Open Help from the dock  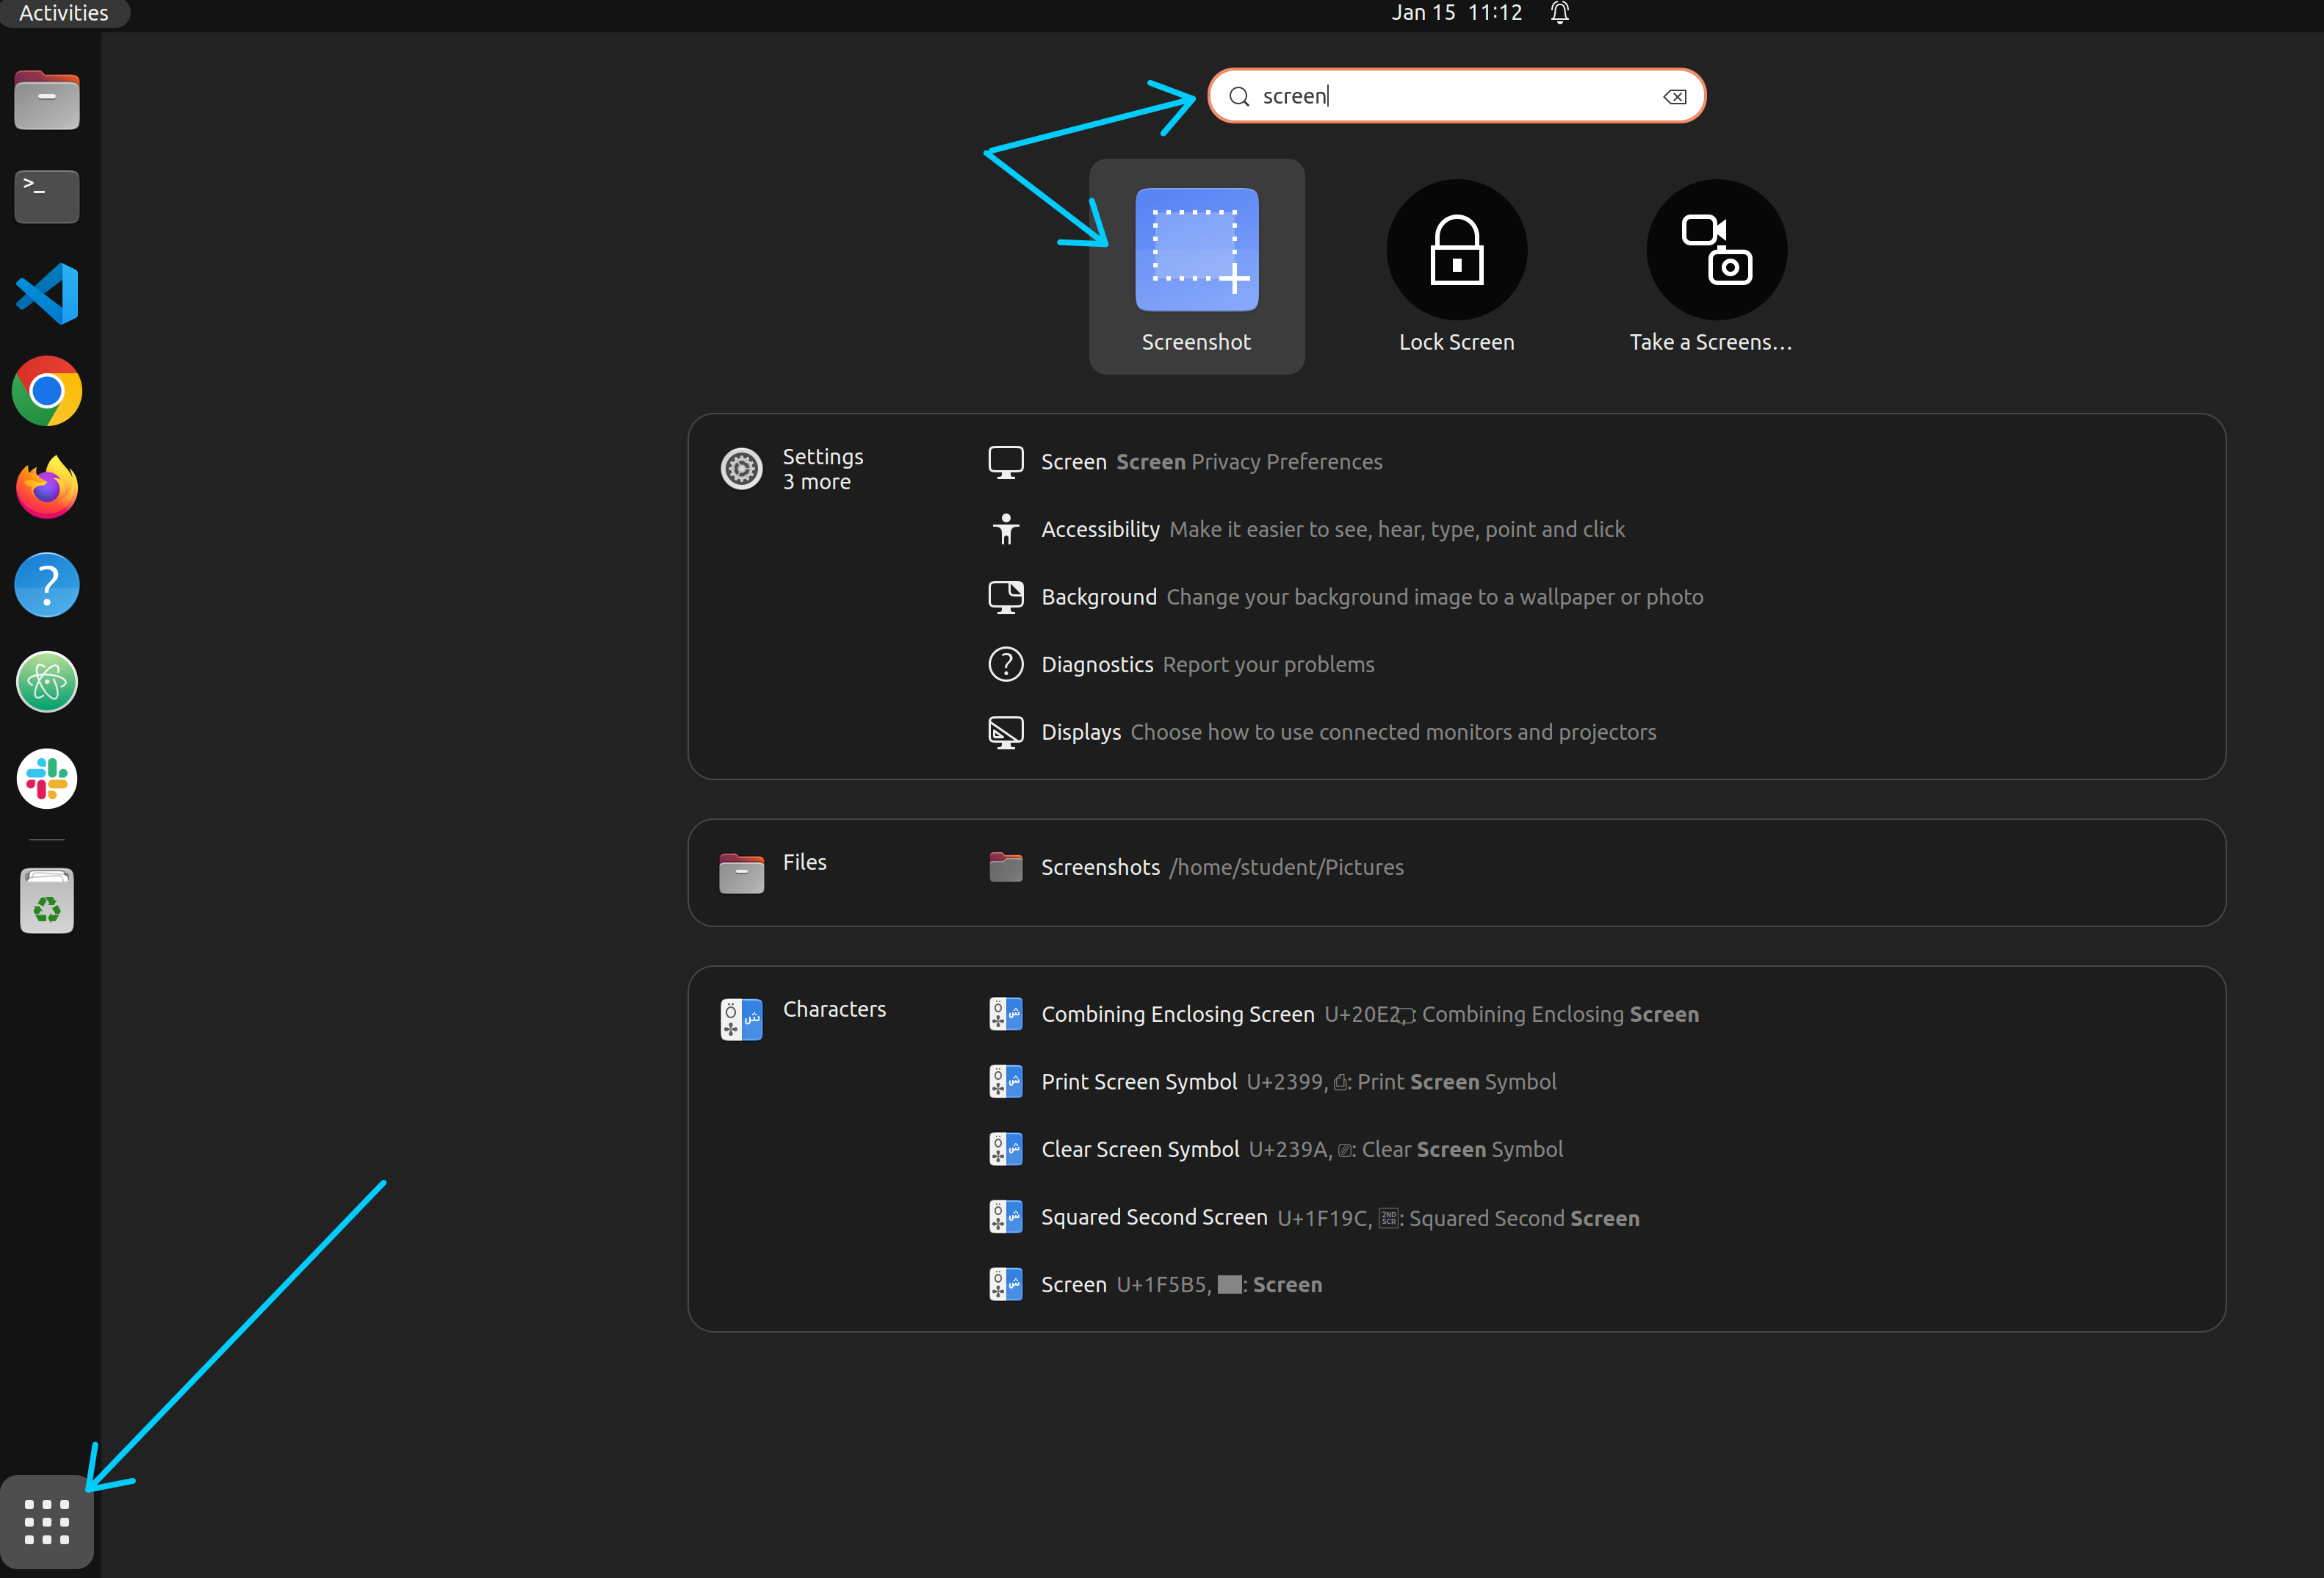(x=47, y=585)
